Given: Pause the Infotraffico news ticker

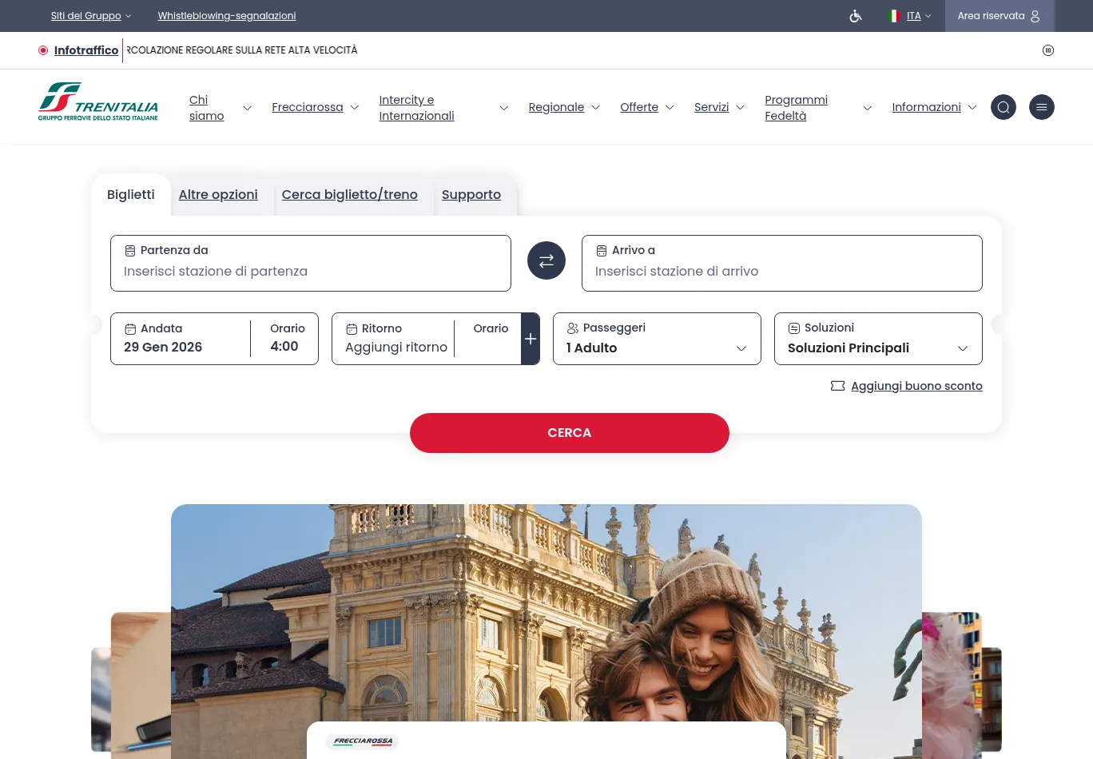Looking at the screenshot, I should tap(1048, 50).
